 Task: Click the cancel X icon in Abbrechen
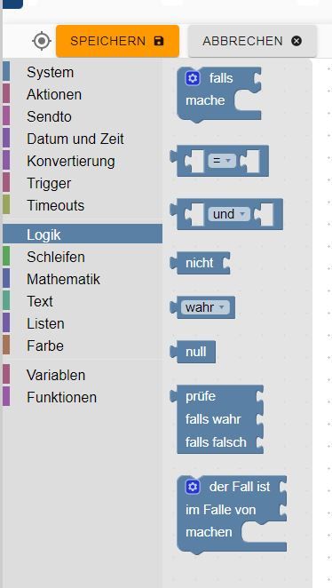click(x=296, y=41)
